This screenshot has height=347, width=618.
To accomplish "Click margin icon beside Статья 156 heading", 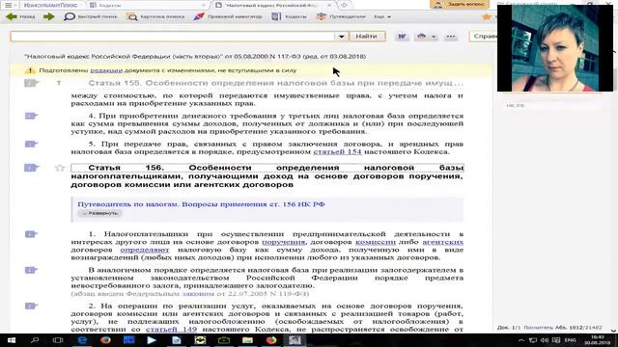I will [31, 168].
